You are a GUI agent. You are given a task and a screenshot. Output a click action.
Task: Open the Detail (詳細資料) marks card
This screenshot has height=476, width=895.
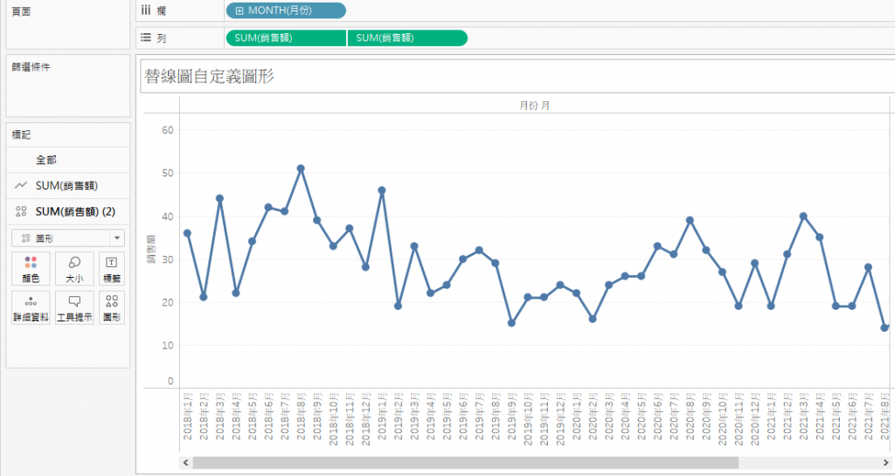31,307
